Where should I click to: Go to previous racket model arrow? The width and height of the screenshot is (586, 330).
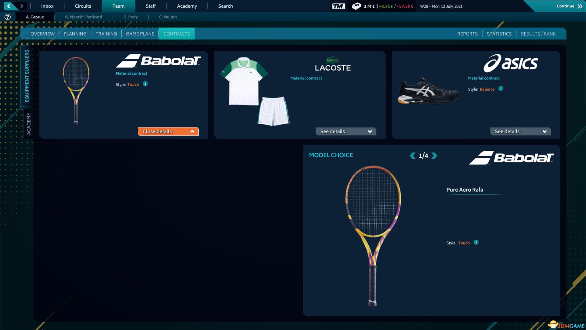413,156
